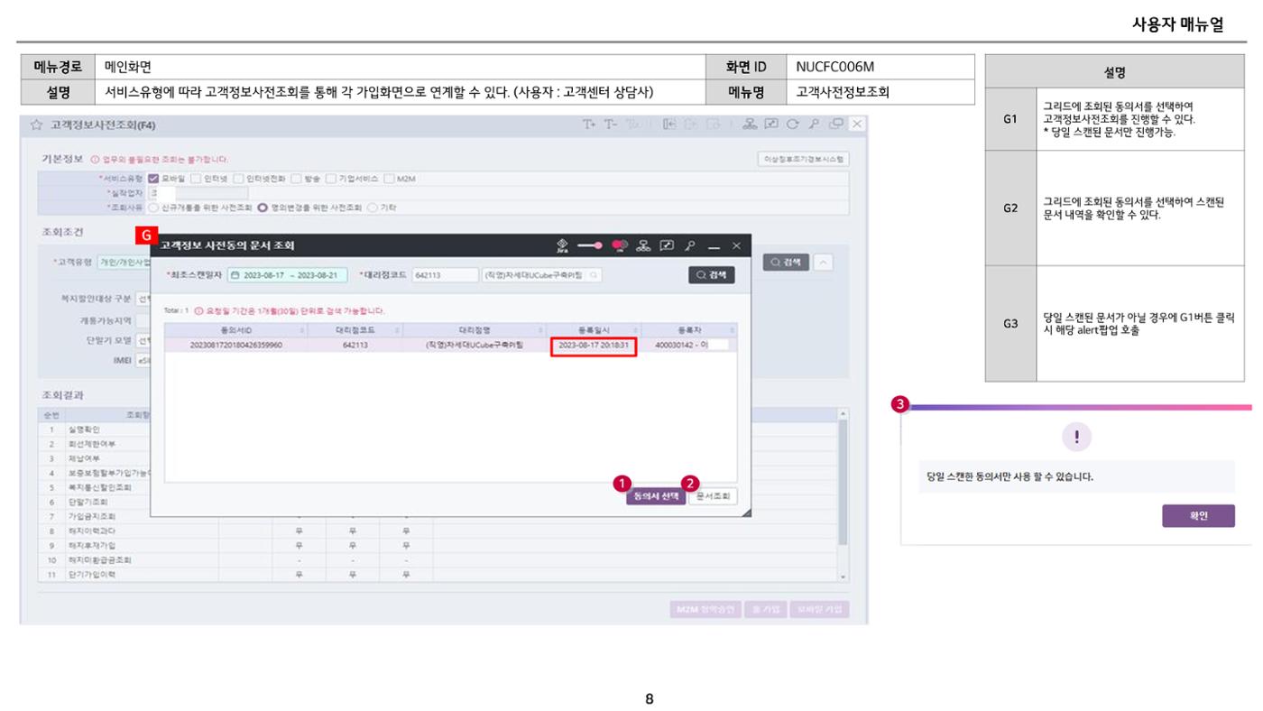
Task: Select 기타 radio button for 조회사유
Action: [x=372, y=207]
